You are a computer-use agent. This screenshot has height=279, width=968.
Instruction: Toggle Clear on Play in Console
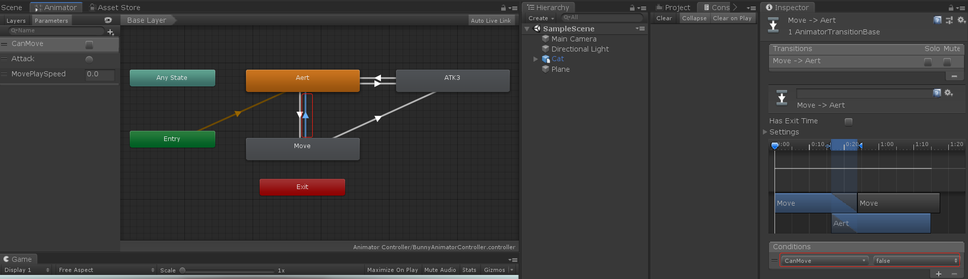click(732, 18)
